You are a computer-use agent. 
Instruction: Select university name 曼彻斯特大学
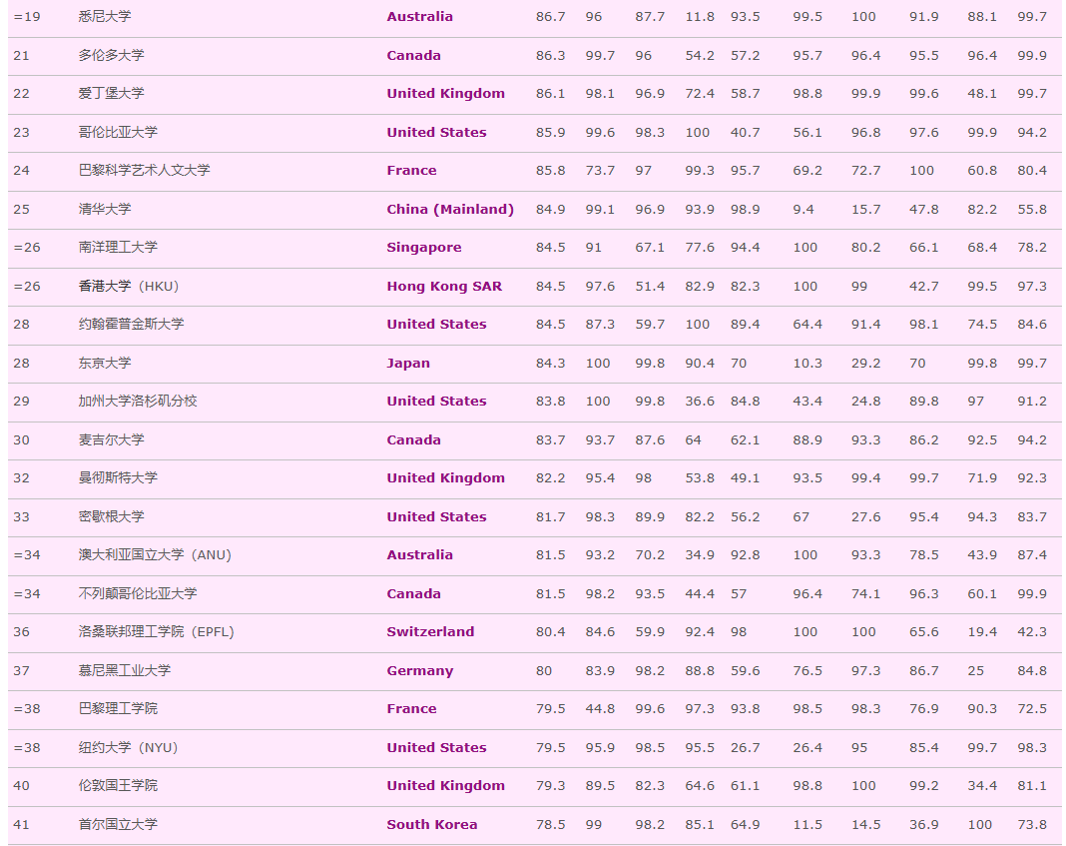click(118, 478)
